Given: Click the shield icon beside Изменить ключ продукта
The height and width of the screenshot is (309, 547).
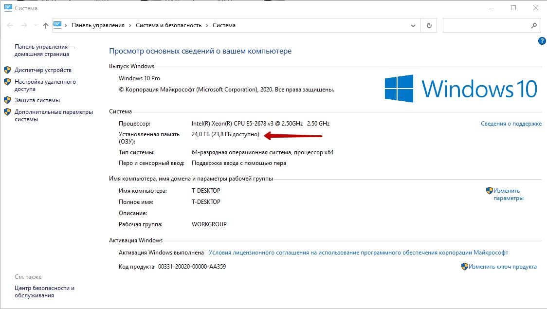Looking at the screenshot, I should [x=464, y=267].
